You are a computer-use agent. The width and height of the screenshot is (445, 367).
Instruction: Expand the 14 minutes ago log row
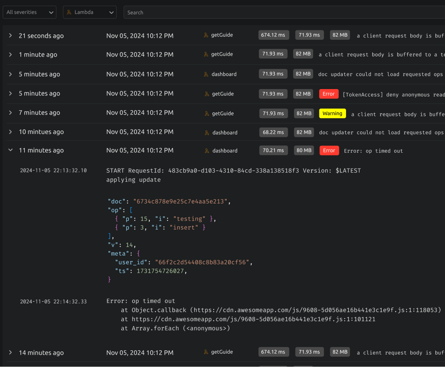[x=10, y=353]
